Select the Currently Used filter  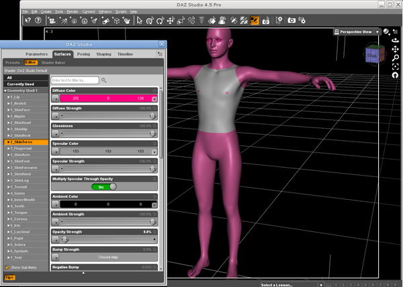point(26,84)
